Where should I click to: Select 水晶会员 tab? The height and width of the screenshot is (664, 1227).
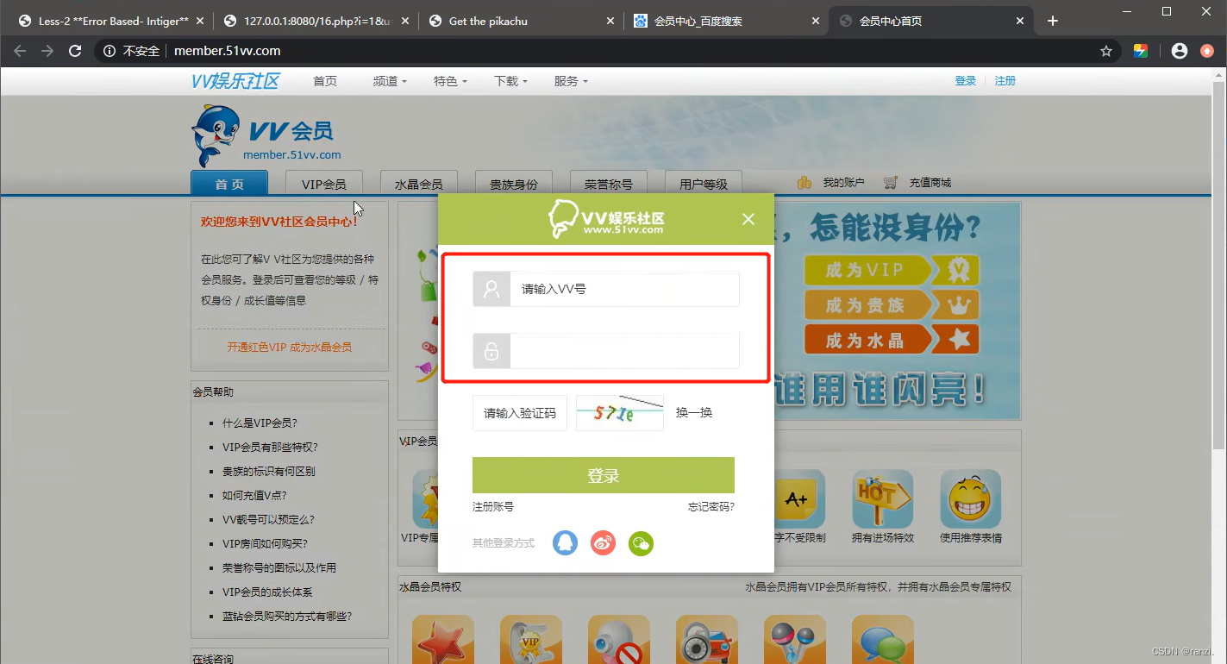(418, 183)
